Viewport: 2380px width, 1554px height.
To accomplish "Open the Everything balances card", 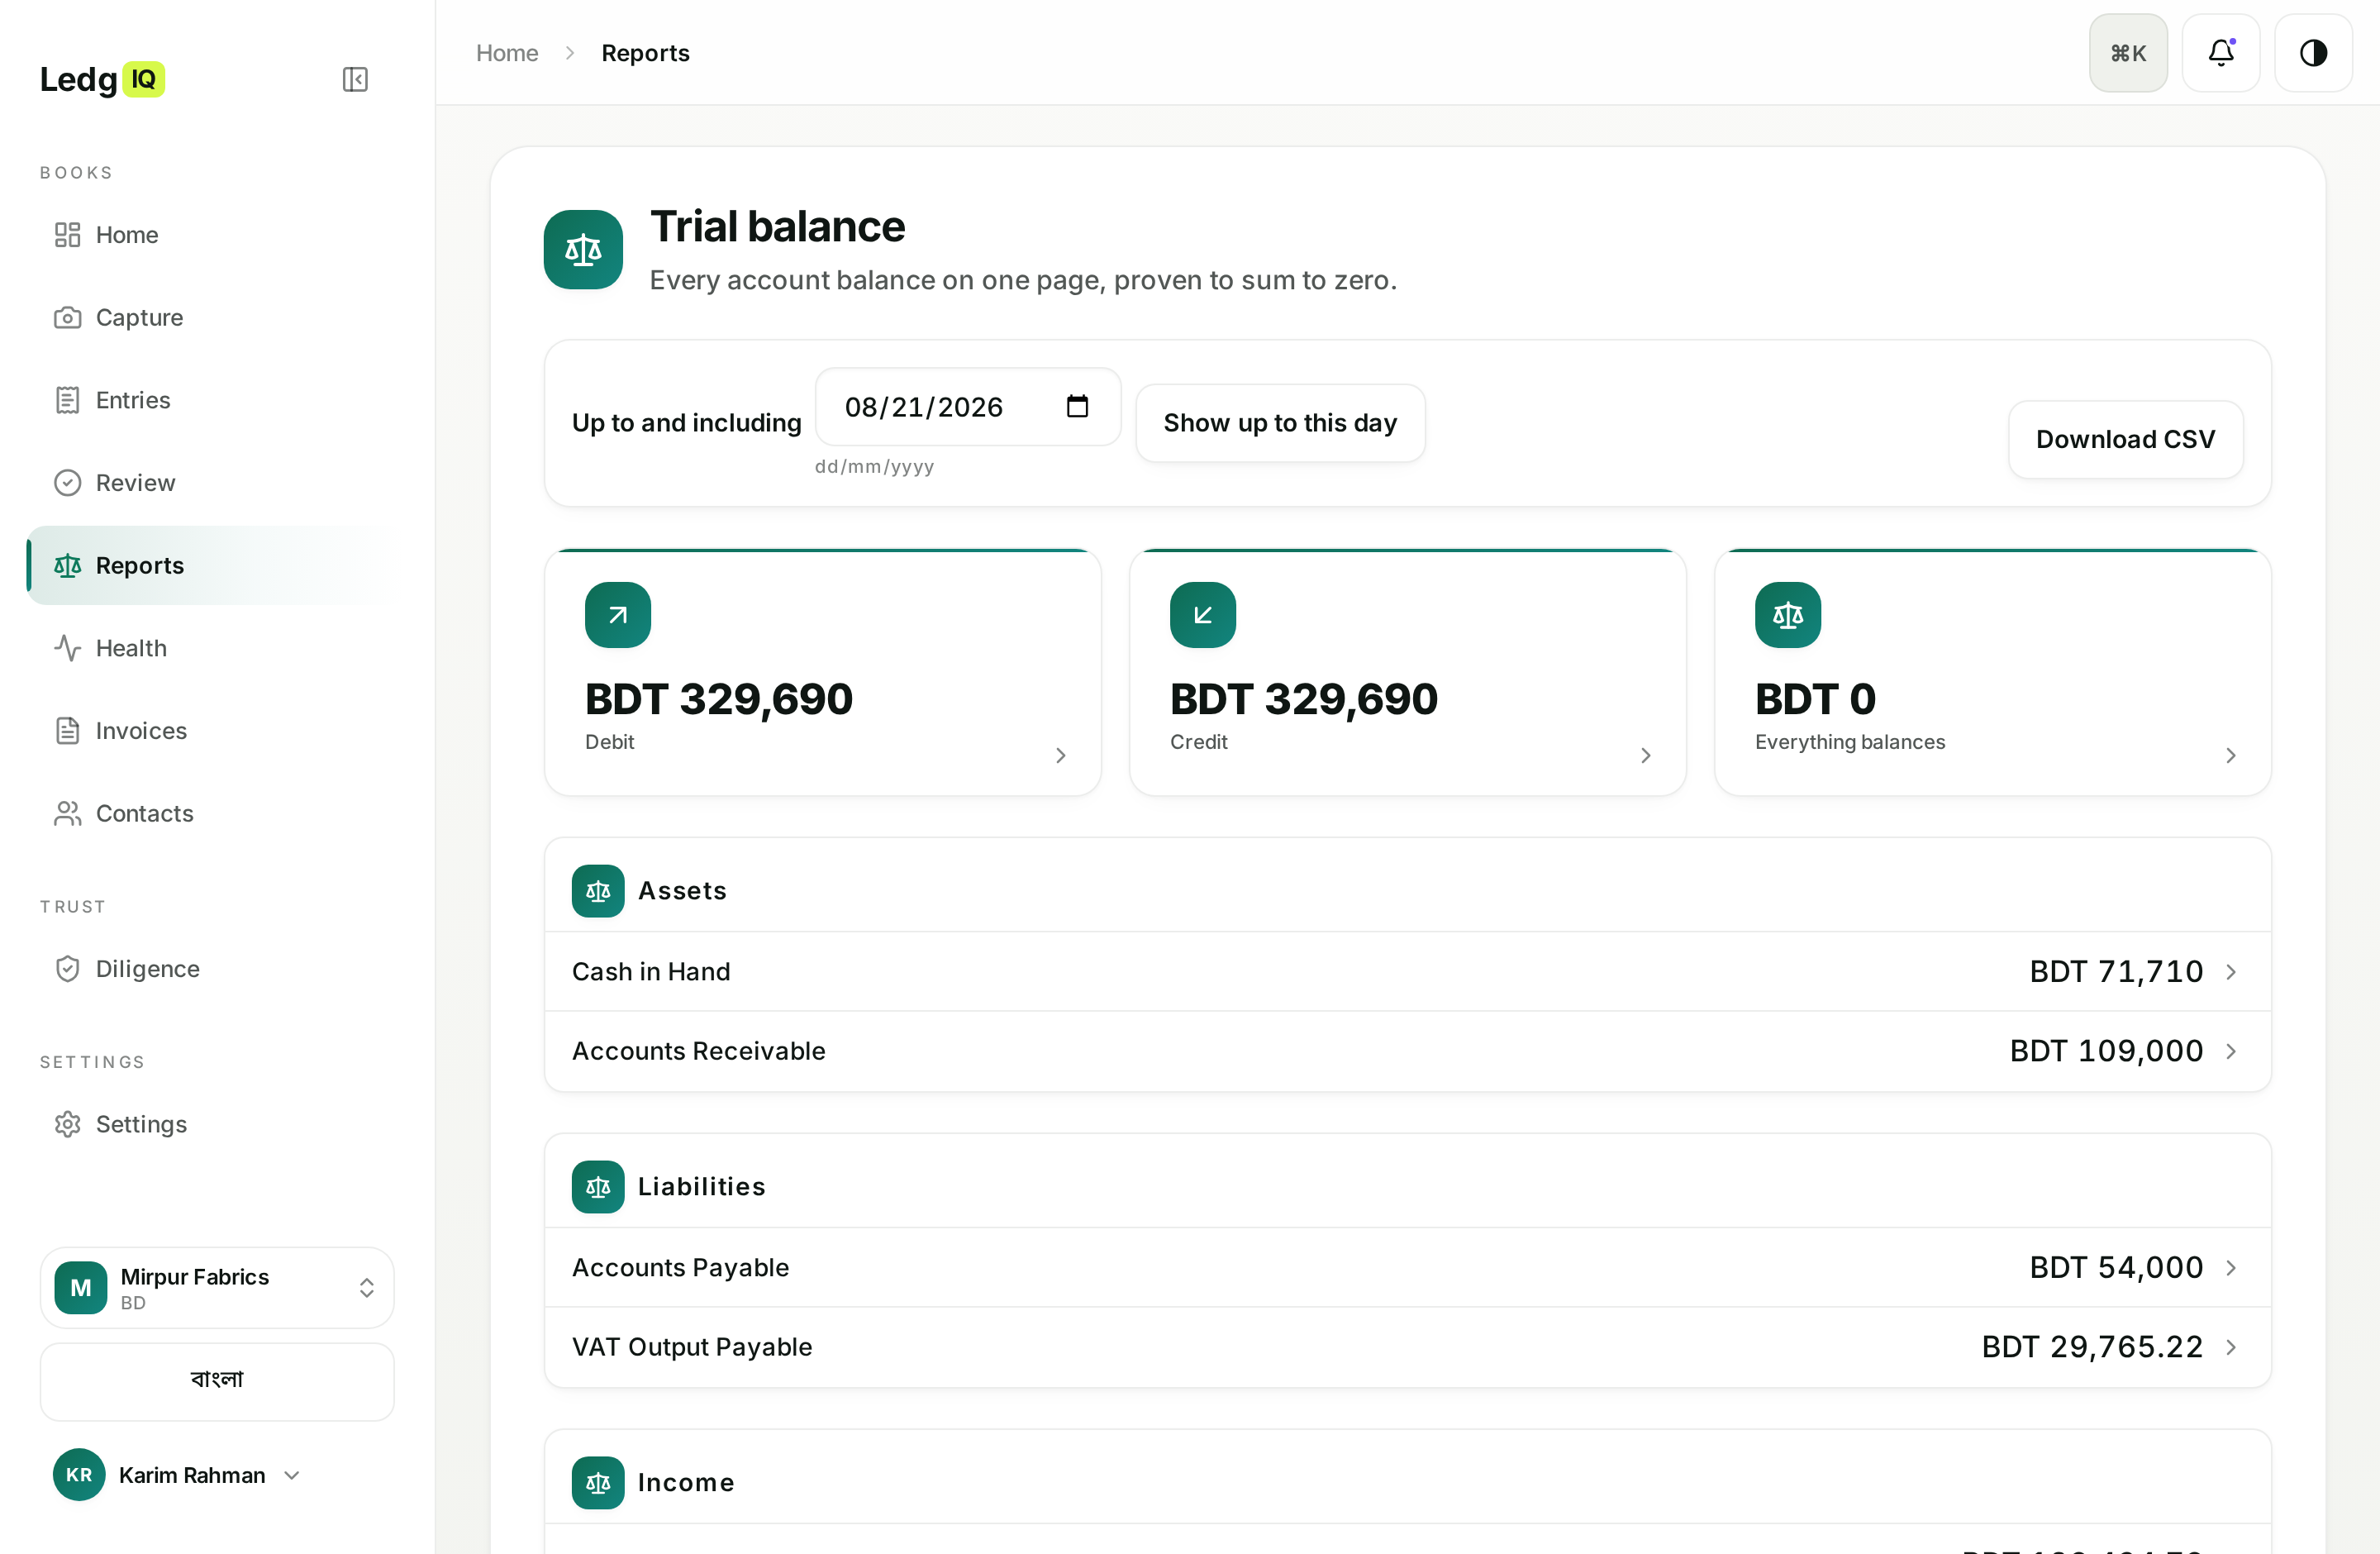I will [1992, 672].
